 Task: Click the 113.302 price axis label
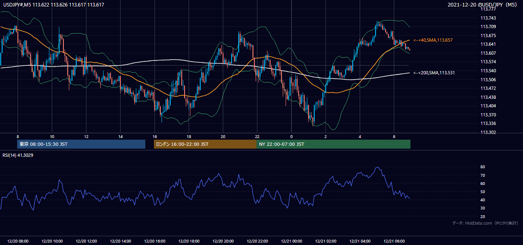click(488, 132)
